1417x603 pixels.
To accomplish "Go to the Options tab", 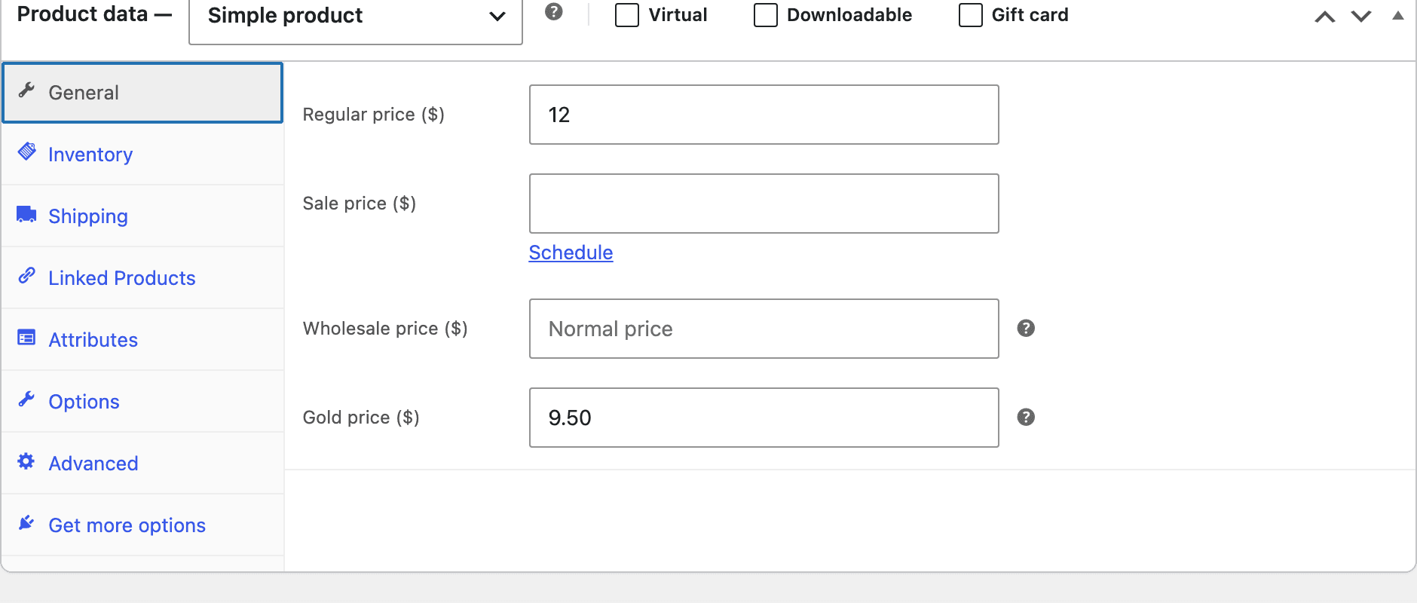I will point(142,402).
